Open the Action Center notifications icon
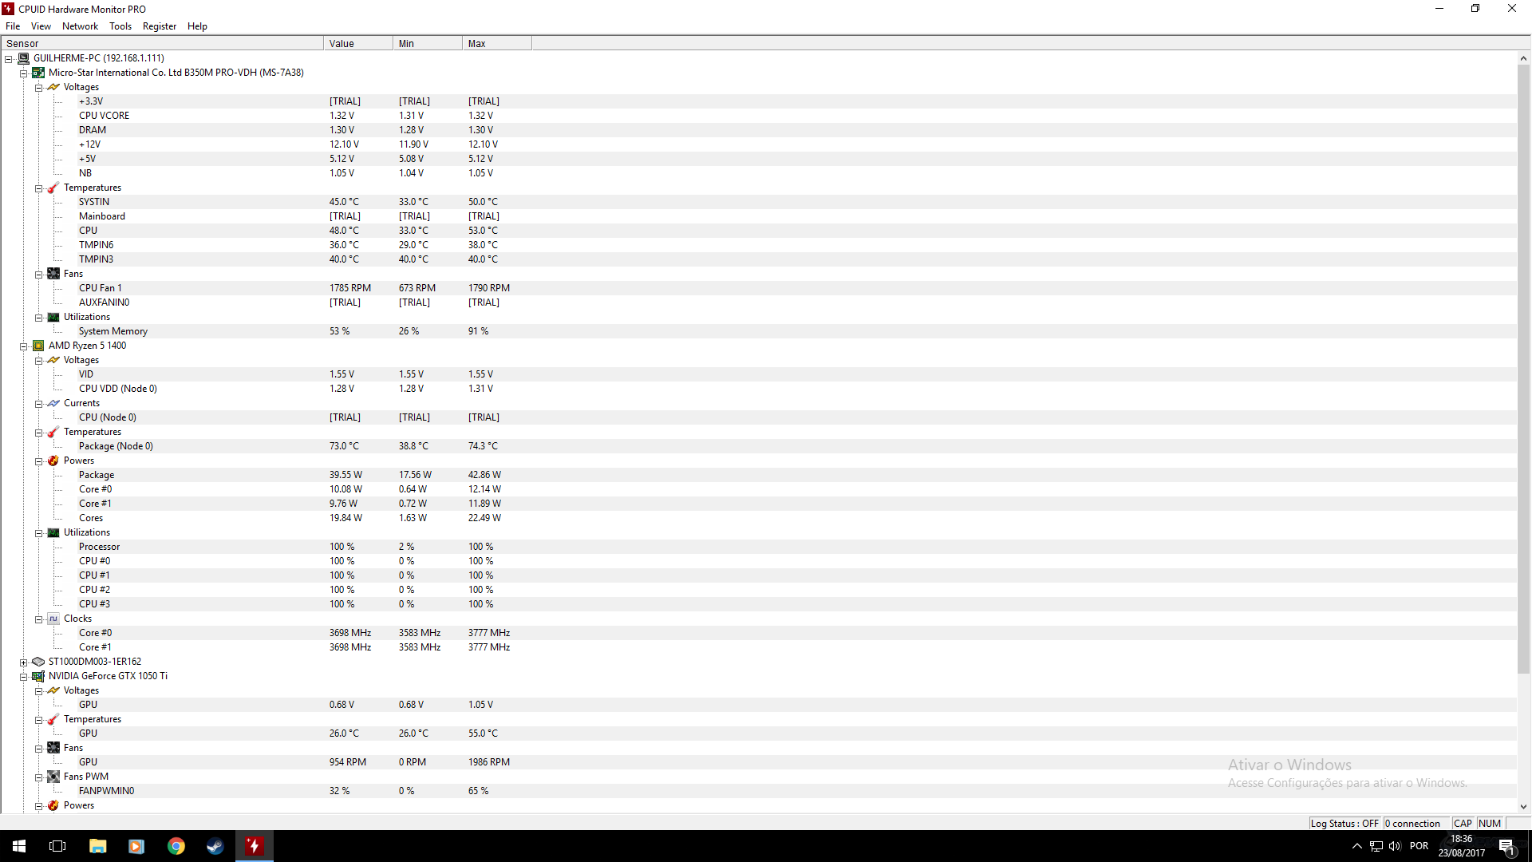The image size is (1532, 862). (x=1506, y=846)
